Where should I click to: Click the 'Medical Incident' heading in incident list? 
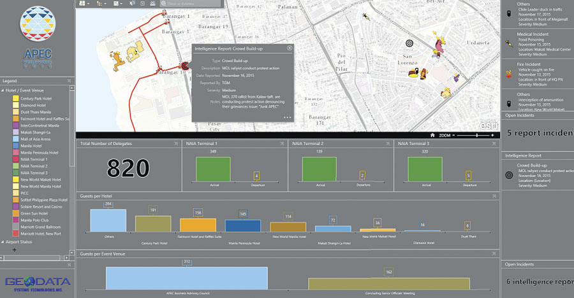tap(533, 34)
